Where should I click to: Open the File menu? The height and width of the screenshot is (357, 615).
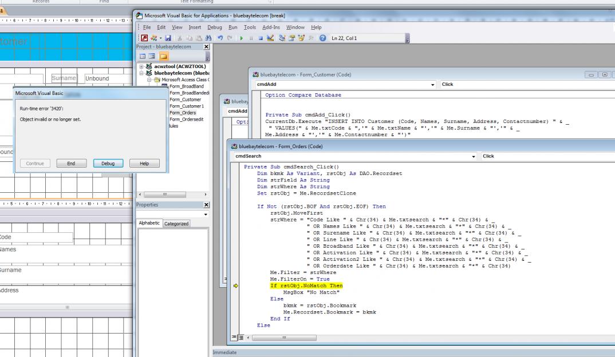(x=147, y=27)
